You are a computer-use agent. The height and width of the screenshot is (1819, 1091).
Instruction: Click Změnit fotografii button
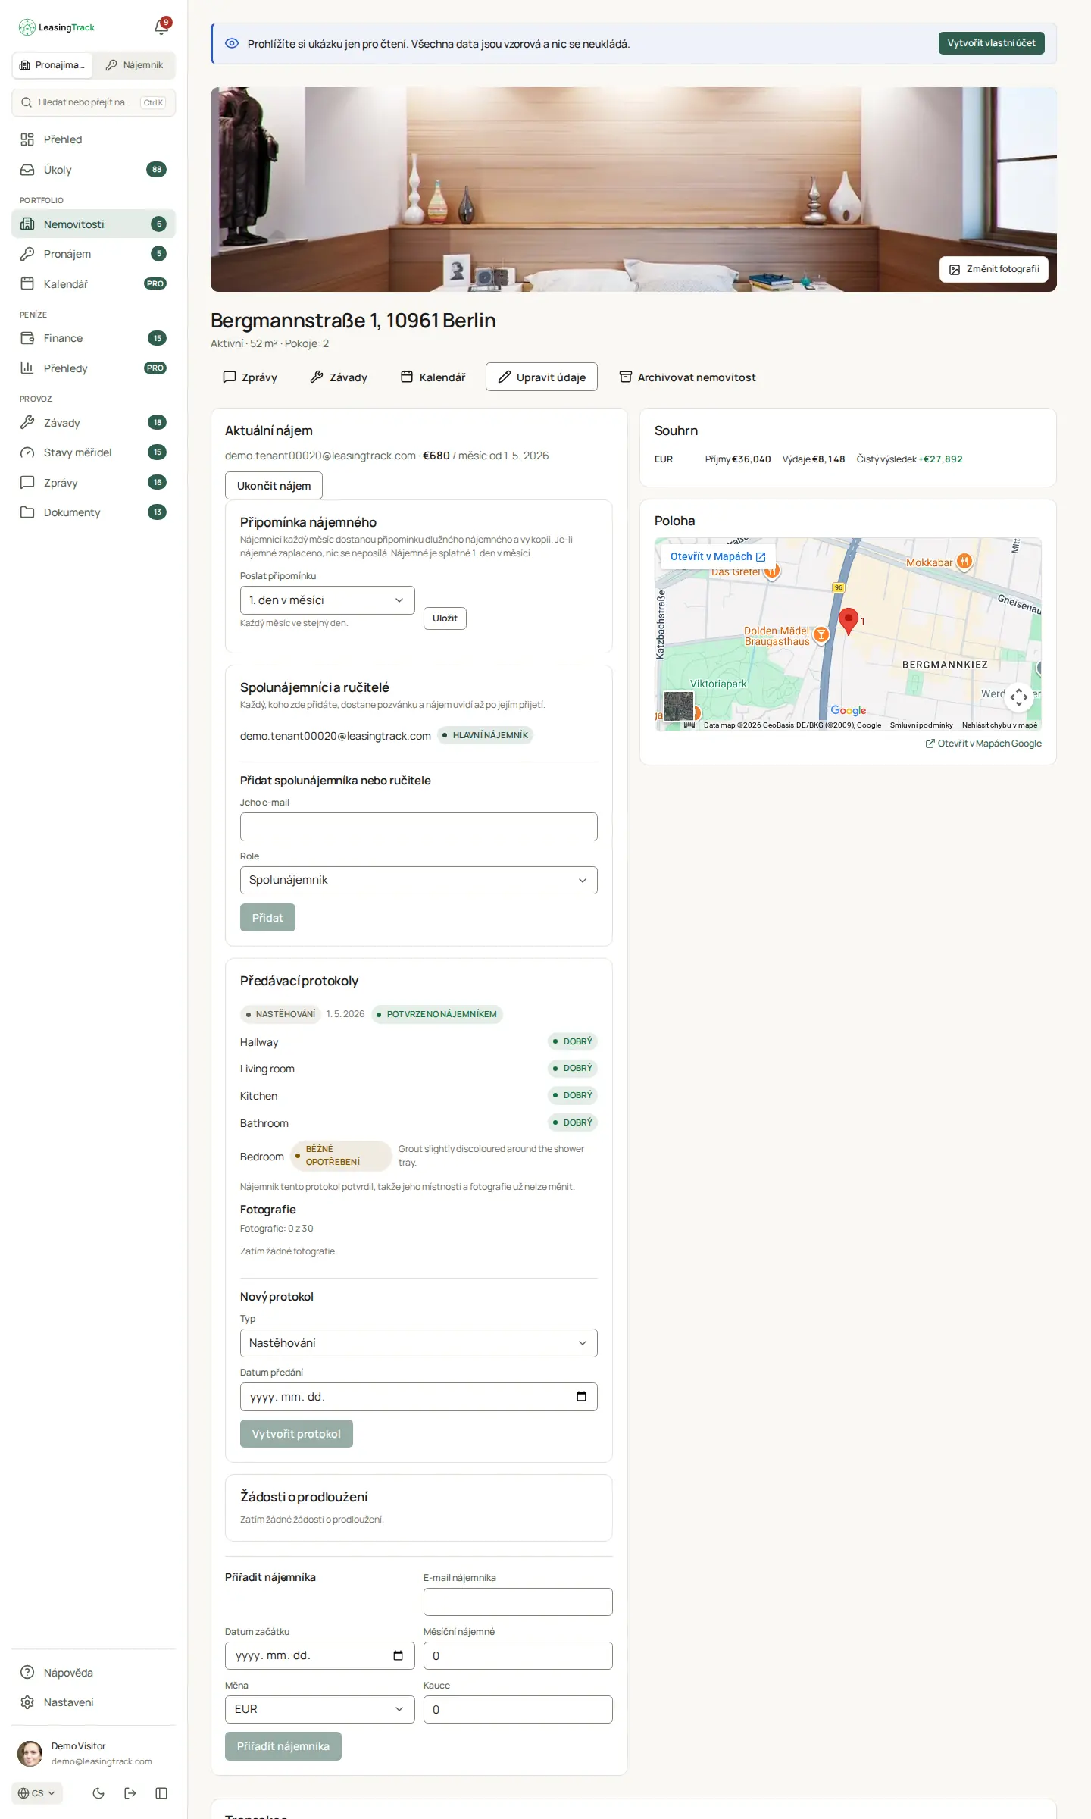click(994, 269)
